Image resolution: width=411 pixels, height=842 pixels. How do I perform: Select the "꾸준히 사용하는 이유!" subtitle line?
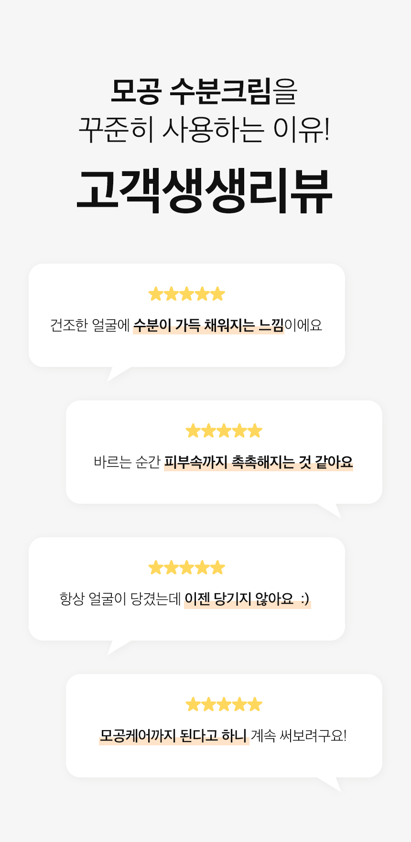pos(205,129)
